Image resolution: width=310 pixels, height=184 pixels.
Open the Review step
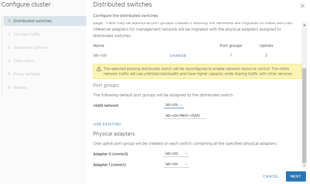click(20, 88)
